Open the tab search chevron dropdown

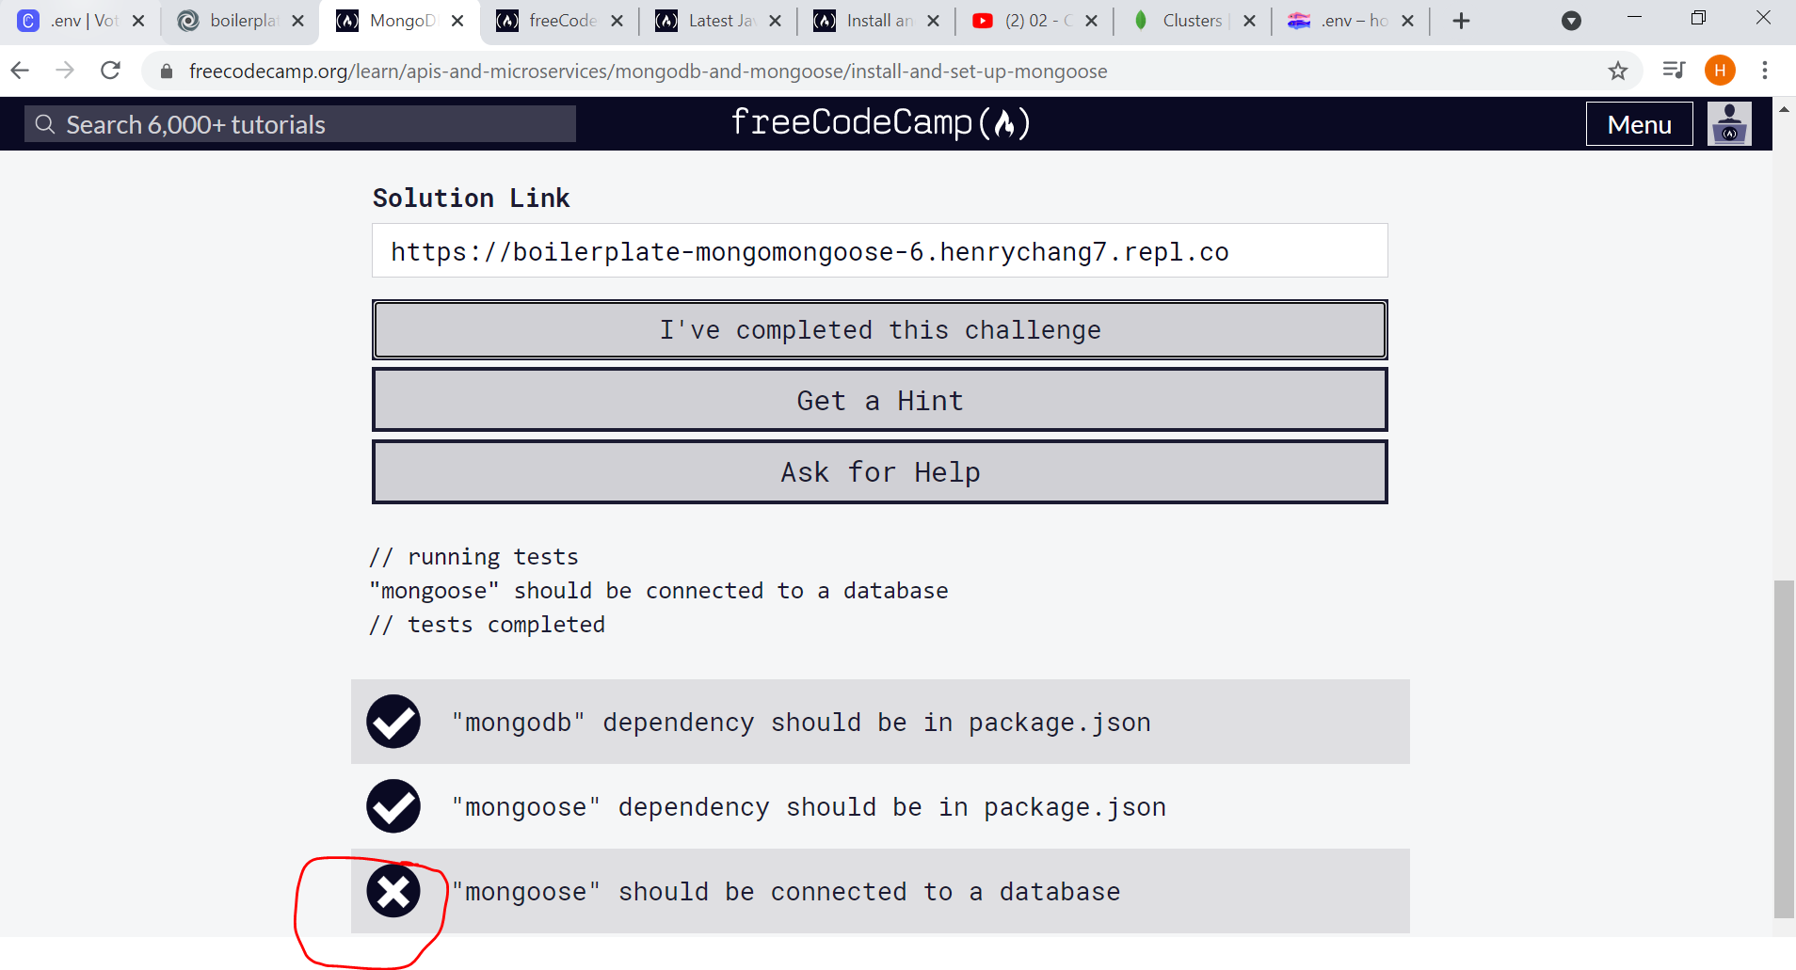click(1571, 20)
